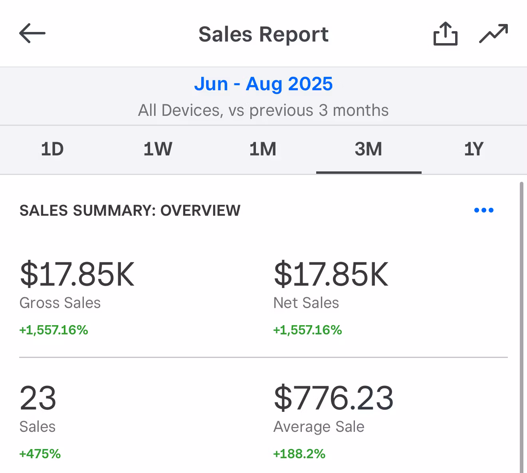Select the 1D time range tab
The height and width of the screenshot is (473, 527).
coord(52,149)
